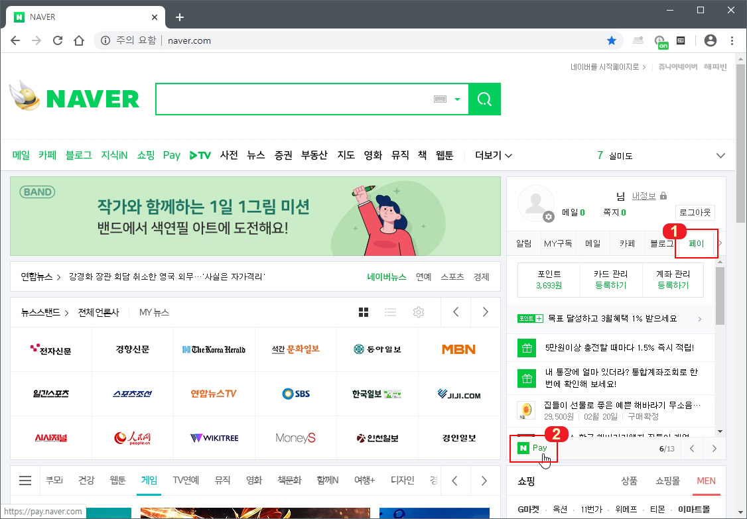Image resolution: width=747 pixels, height=519 pixels.
Task: Select 게임 topic tab
Action: pyautogui.click(x=149, y=480)
